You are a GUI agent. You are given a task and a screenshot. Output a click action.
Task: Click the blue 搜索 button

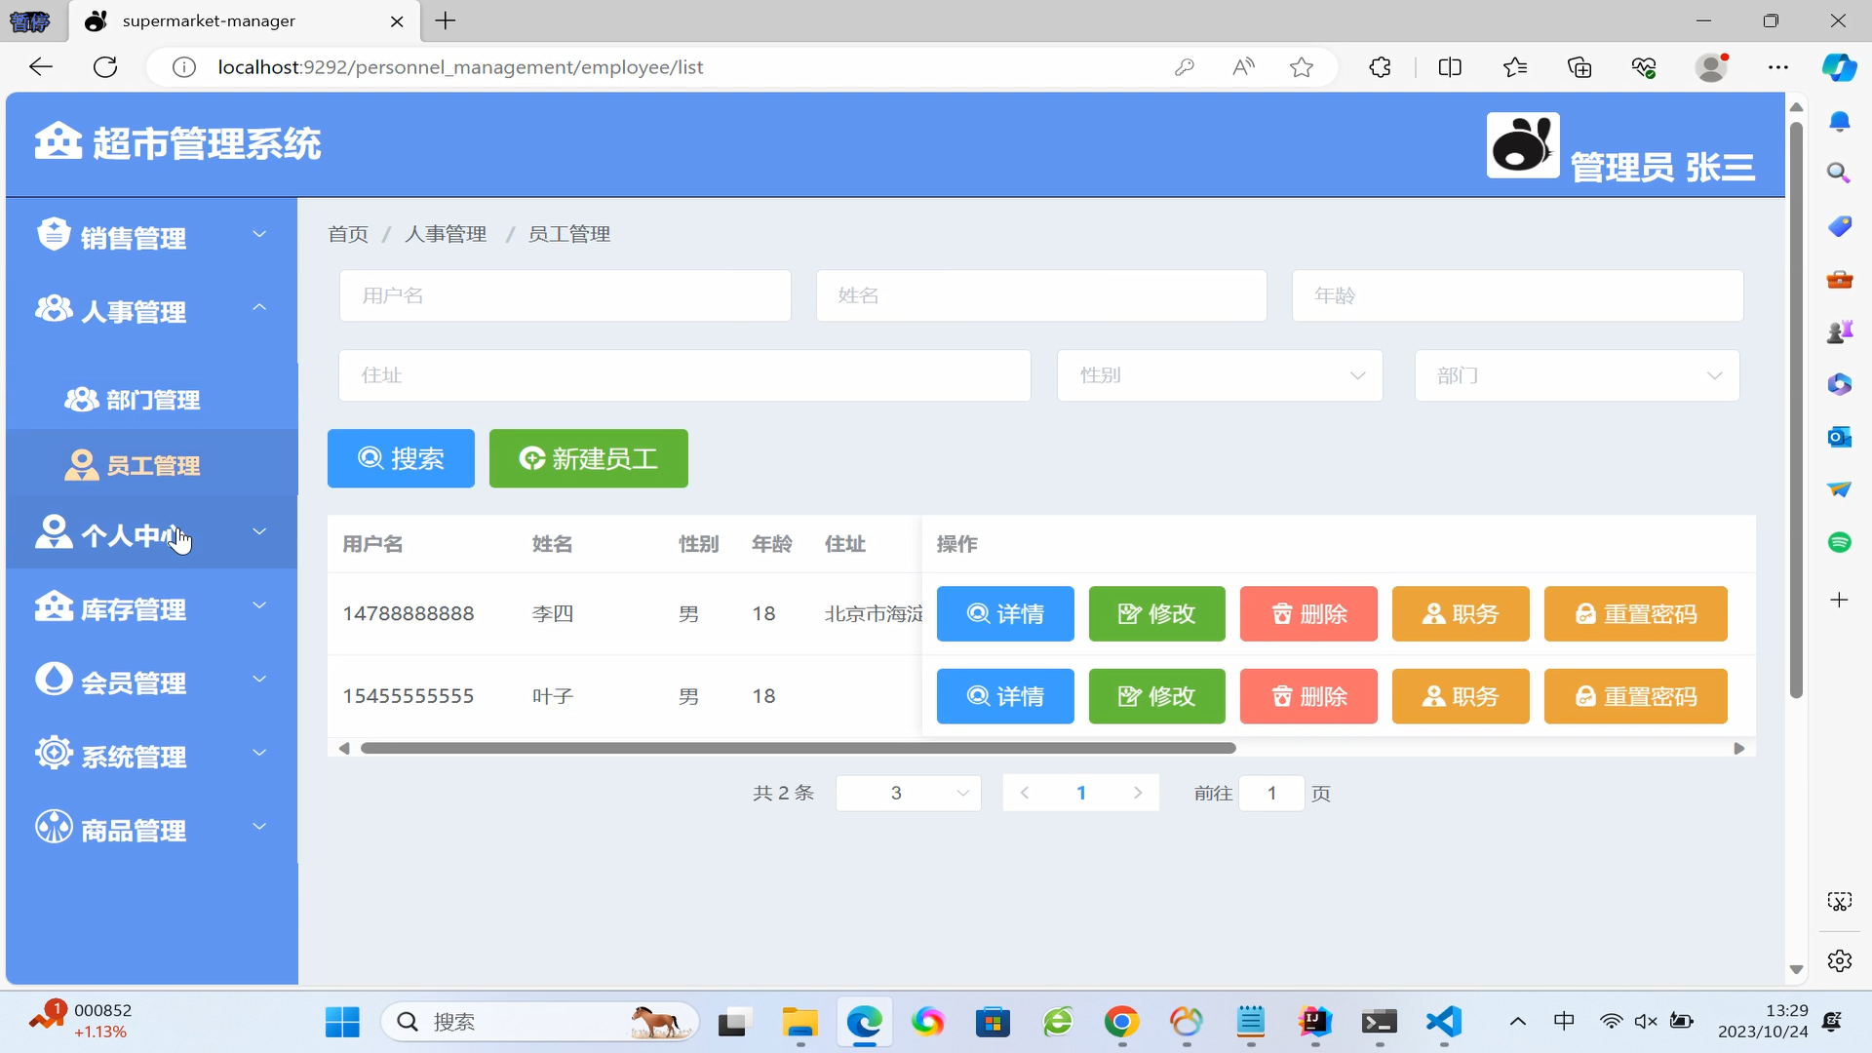[401, 458]
